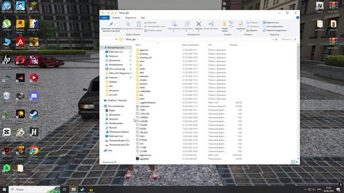Click Вставить ярлык in the ribbon
The image size is (344, 193).
coord(153,31)
